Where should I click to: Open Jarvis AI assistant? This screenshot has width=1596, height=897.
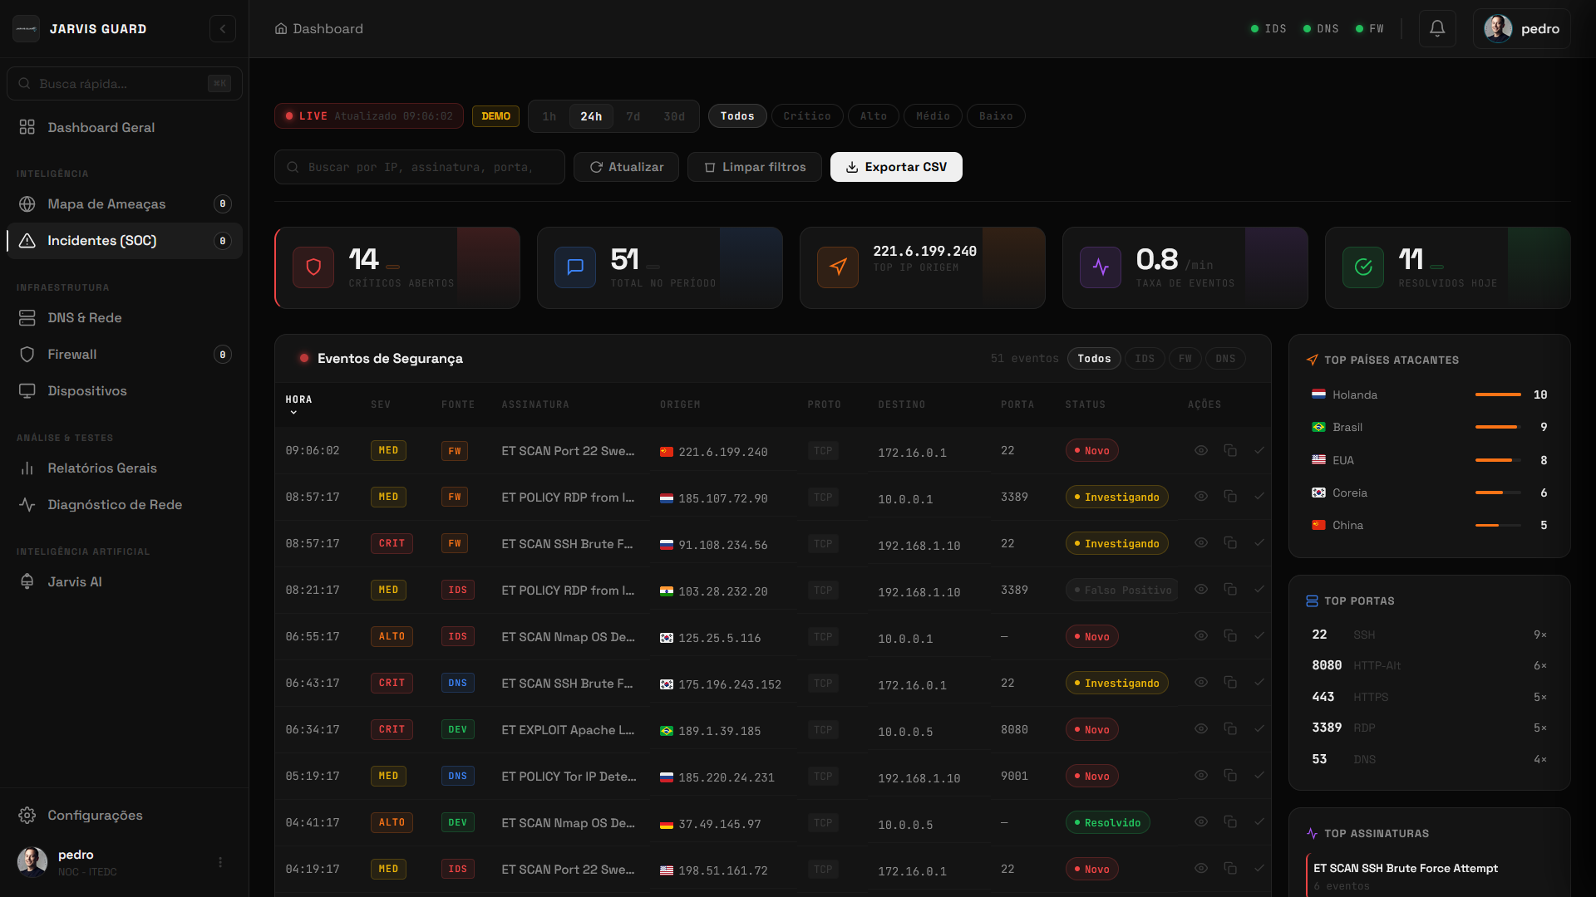point(75,582)
